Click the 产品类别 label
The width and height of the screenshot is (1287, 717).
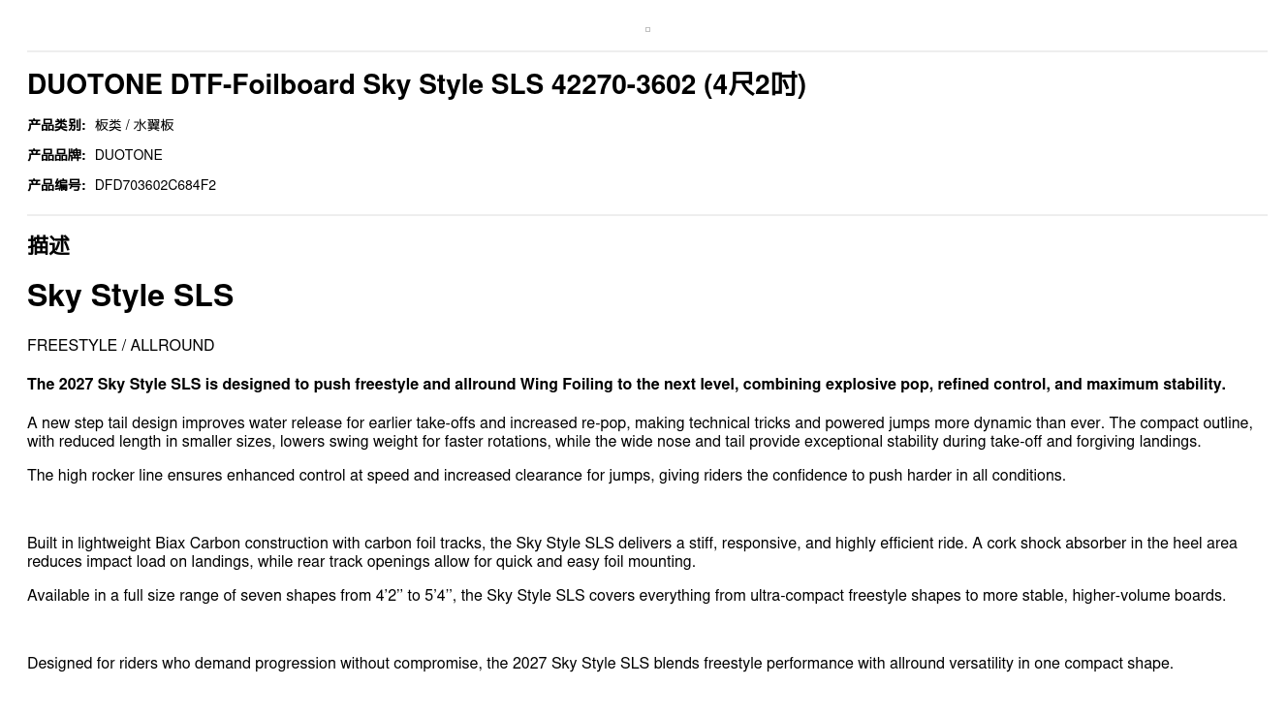56,125
